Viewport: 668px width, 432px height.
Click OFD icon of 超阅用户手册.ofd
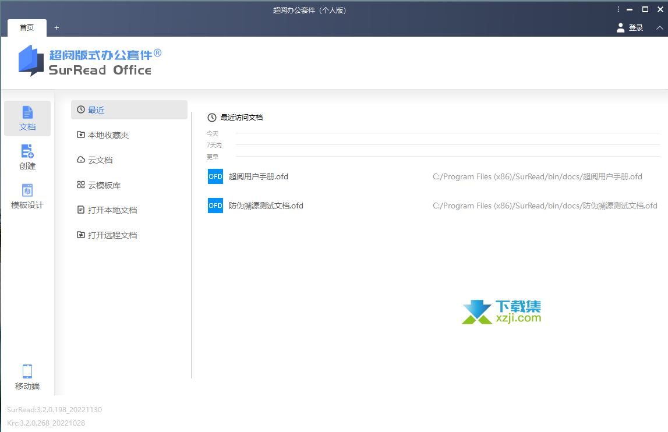click(x=215, y=176)
